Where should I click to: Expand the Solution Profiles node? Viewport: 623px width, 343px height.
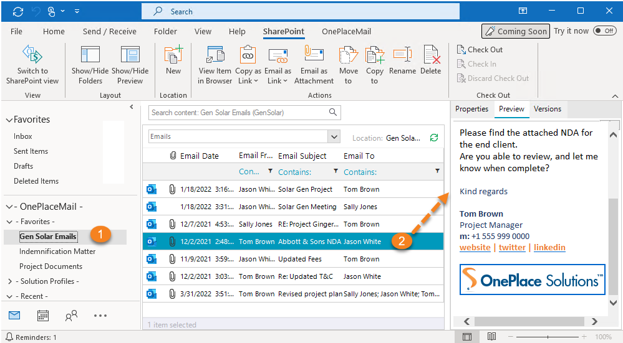(x=10, y=281)
